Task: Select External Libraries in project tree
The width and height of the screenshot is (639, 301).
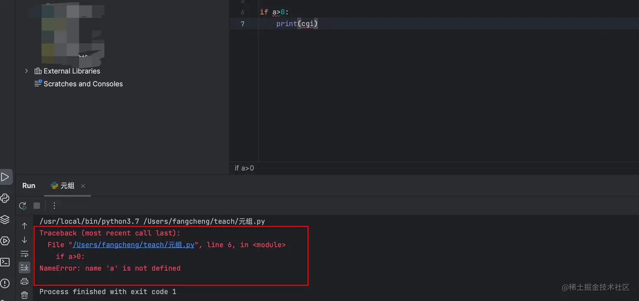Action: [72, 71]
